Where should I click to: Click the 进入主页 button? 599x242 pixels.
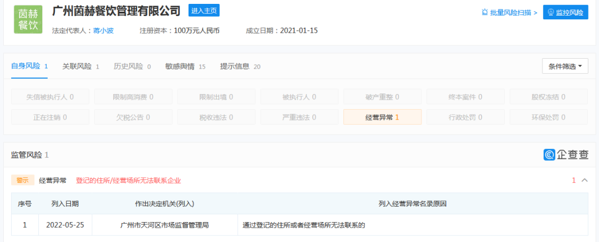[x=204, y=11]
